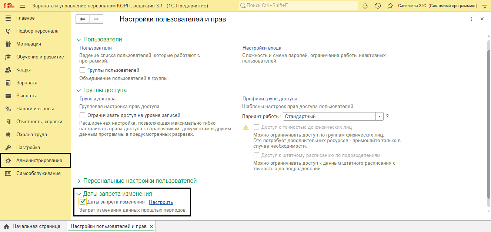This screenshot has height=232, width=491.
Task: Click the warning triangle icon
Action: (x=246, y=127)
